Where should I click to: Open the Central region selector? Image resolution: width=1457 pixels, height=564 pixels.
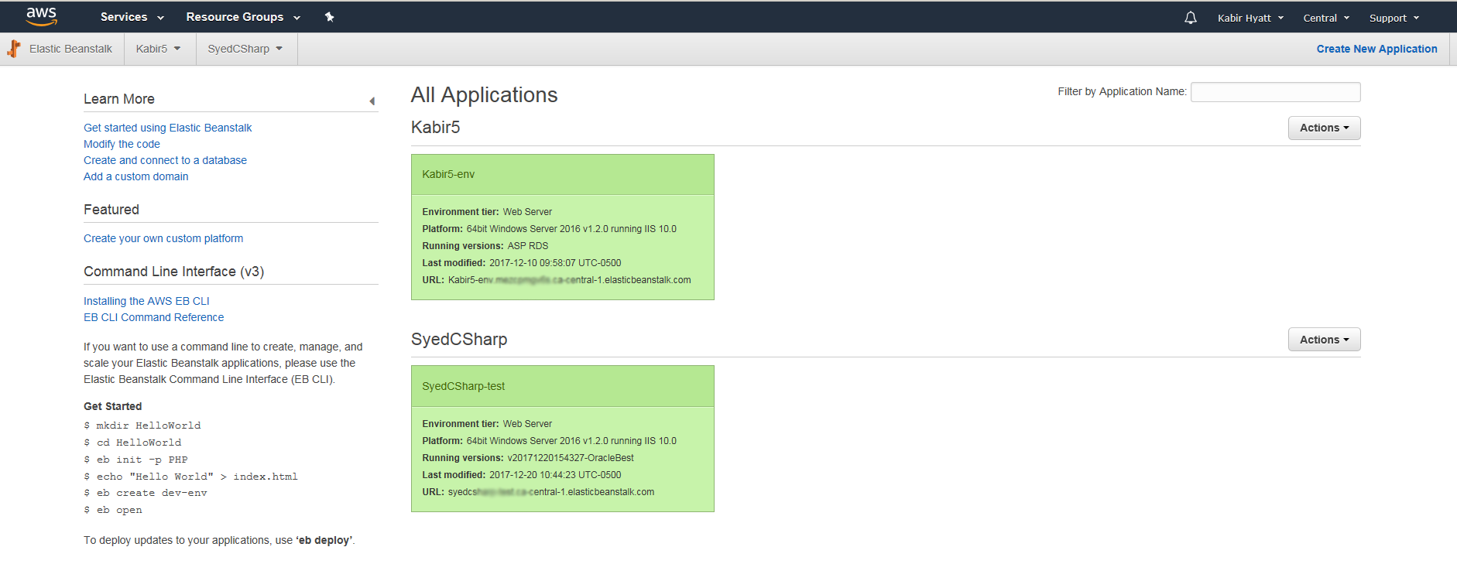pos(1326,18)
